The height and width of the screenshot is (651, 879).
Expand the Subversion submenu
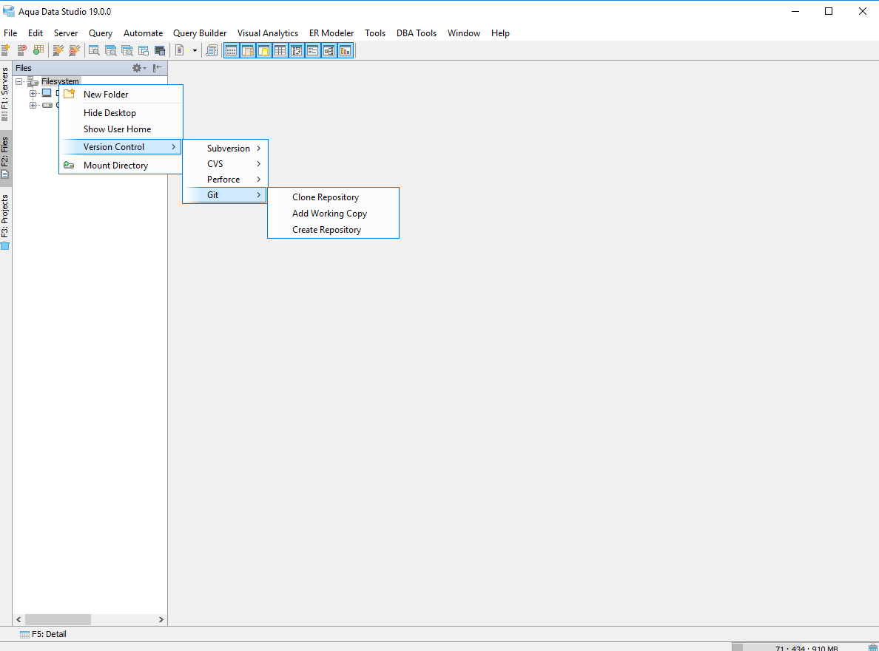(225, 148)
